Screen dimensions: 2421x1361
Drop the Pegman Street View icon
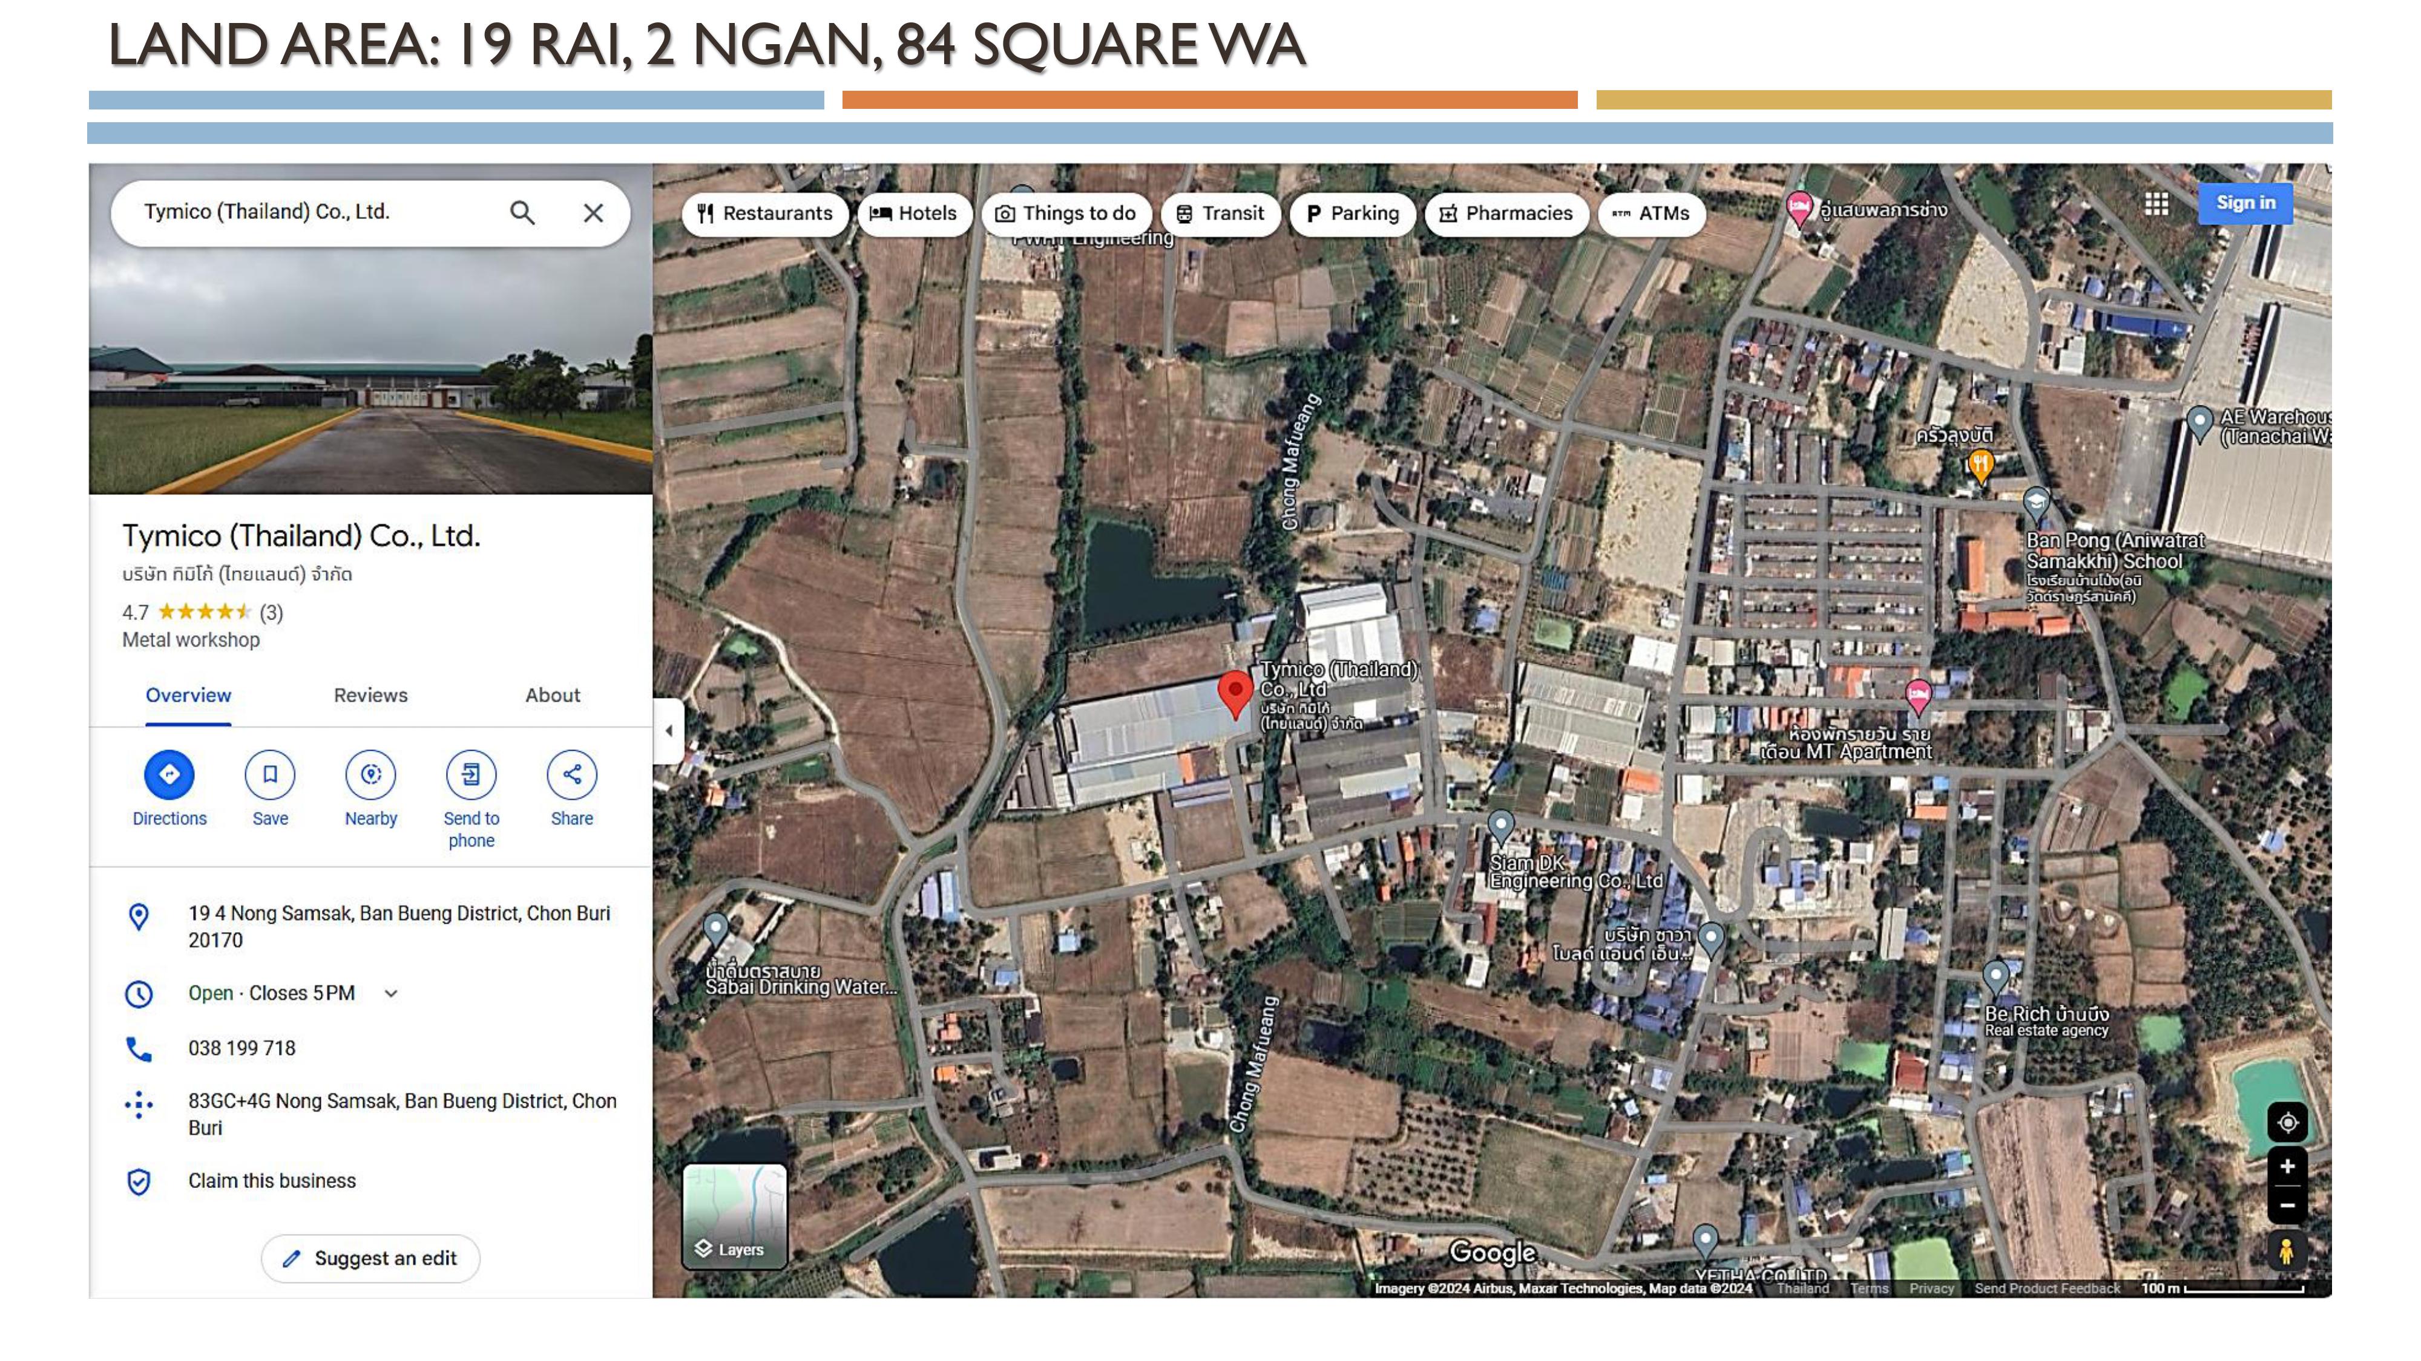coord(2287,1251)
